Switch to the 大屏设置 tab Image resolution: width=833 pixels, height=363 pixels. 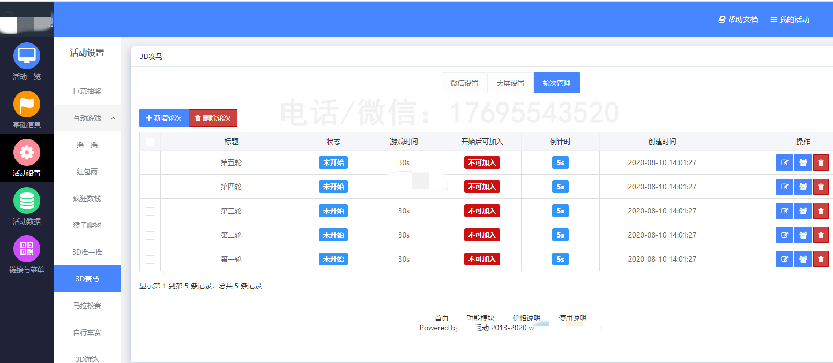pos(510,83)
